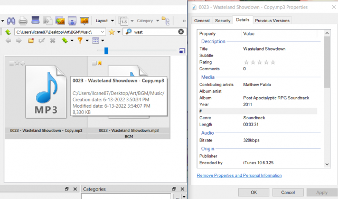This screenshot has width=338, height=199.
Task: Toggle the orange bookmark flag on second file
Action: [100, 63]
